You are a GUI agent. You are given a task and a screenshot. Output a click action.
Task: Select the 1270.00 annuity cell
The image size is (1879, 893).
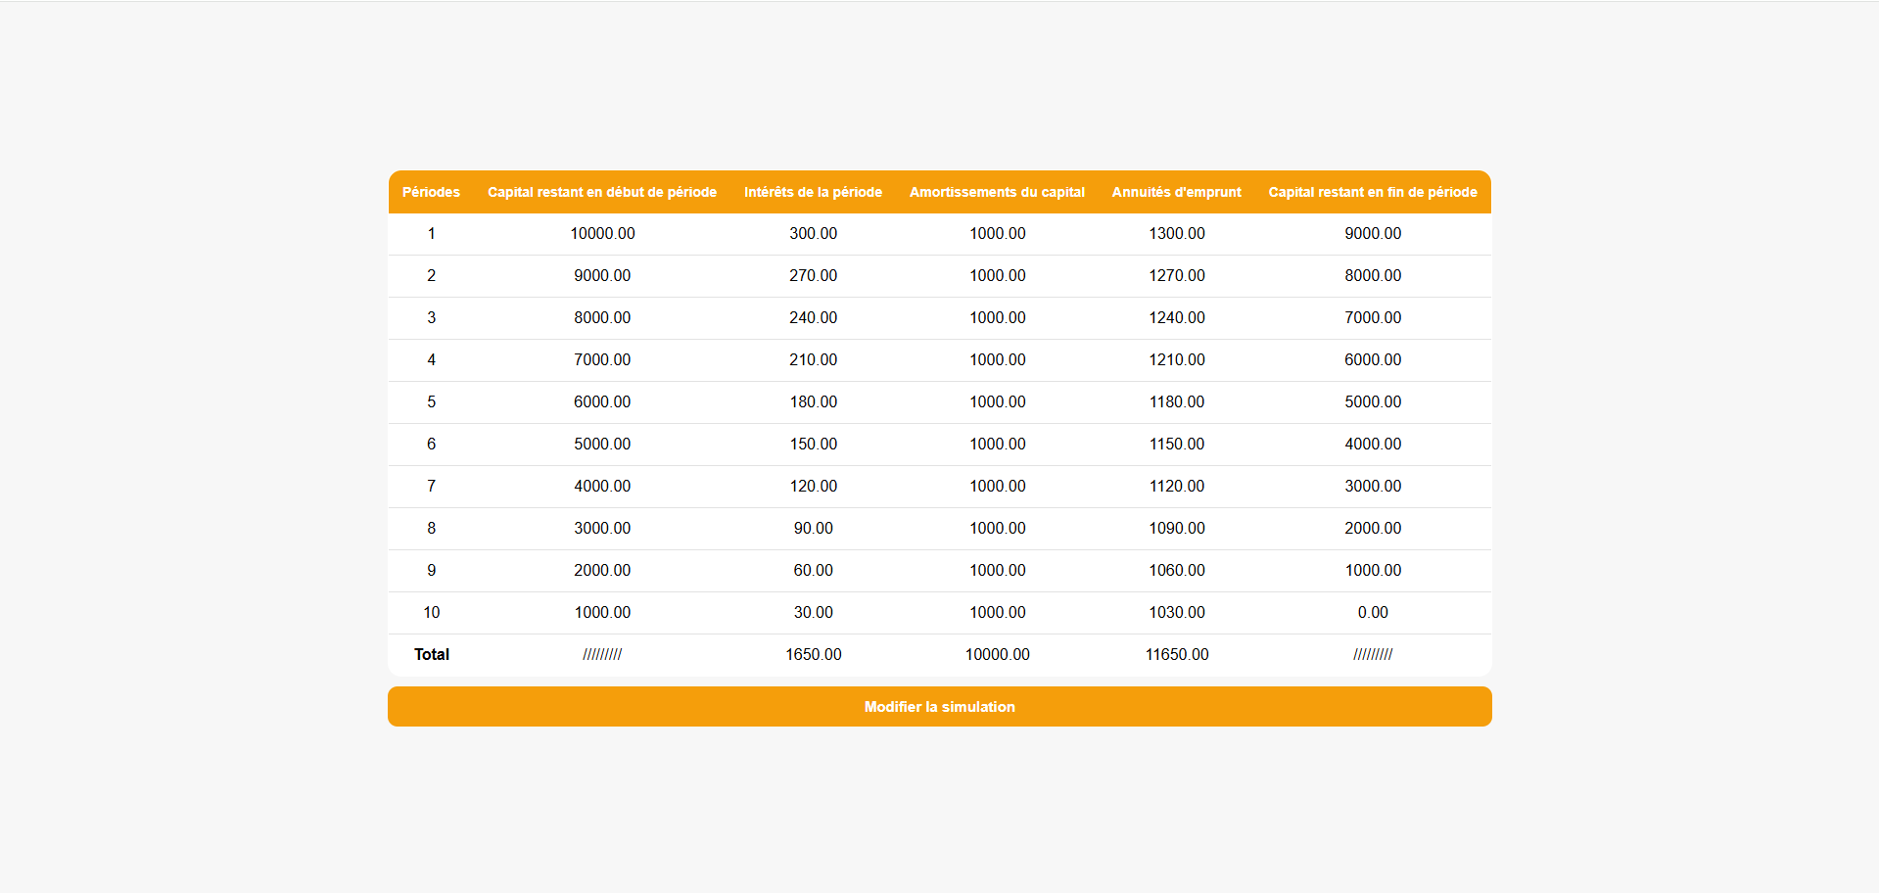click(1176, 275)
